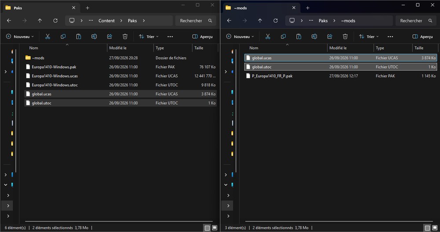Image resolution: width=440 pixels, height=232 pixels.
Task: Select global.utoc in ~mods window
Action: [341, 67]
